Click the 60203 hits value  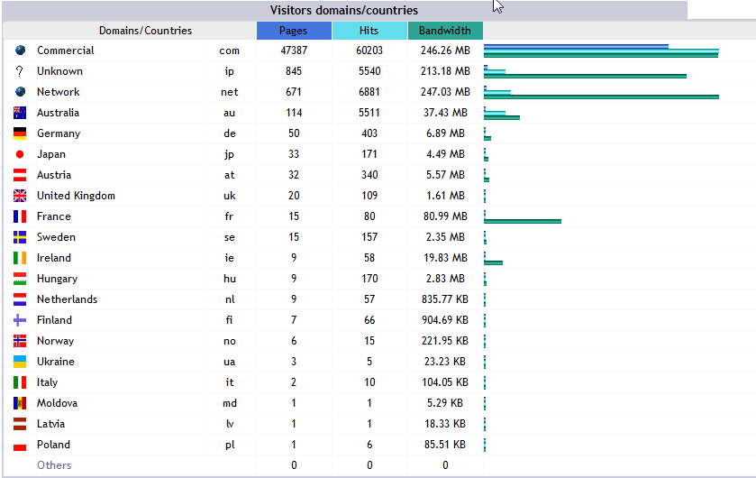pyautogui.click(x=369, y=51)
